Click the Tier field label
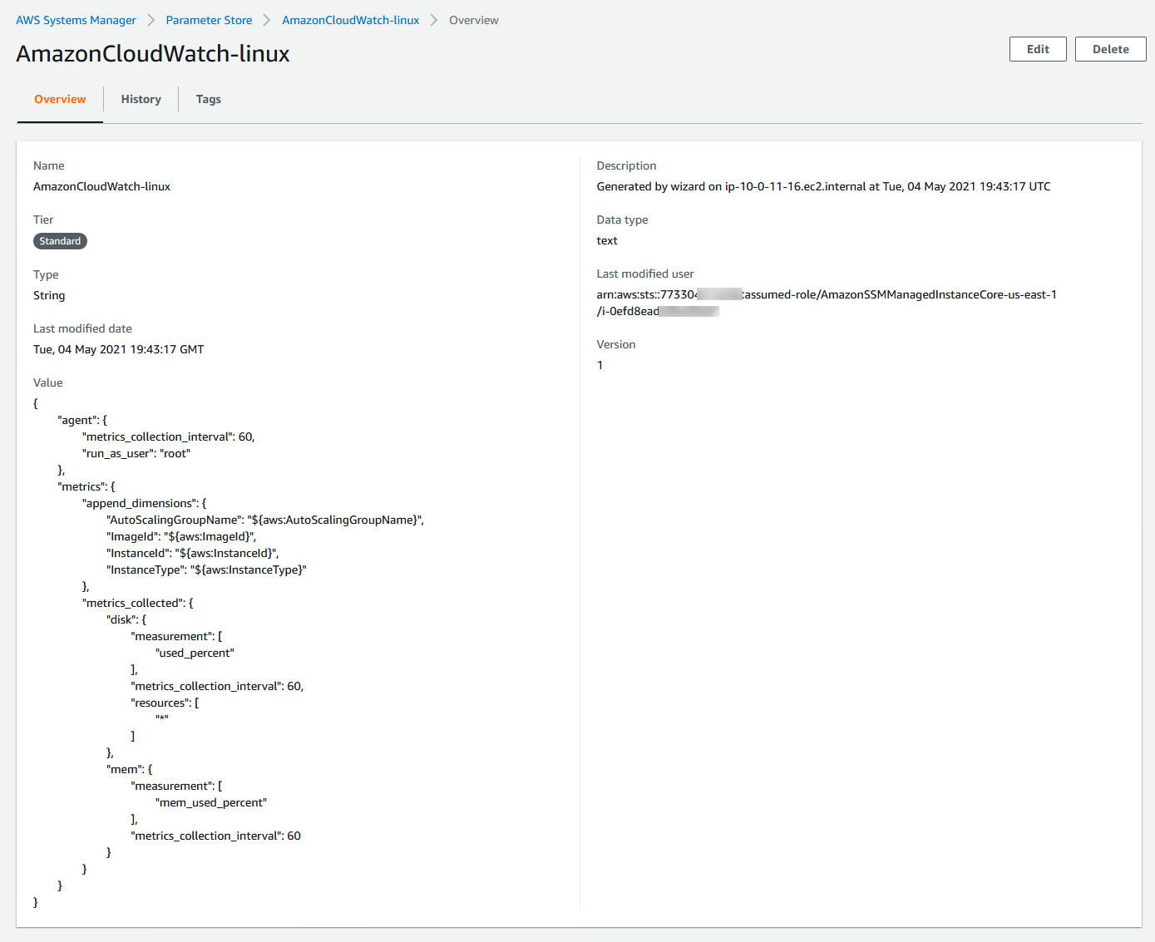 (x=43, y=219)
